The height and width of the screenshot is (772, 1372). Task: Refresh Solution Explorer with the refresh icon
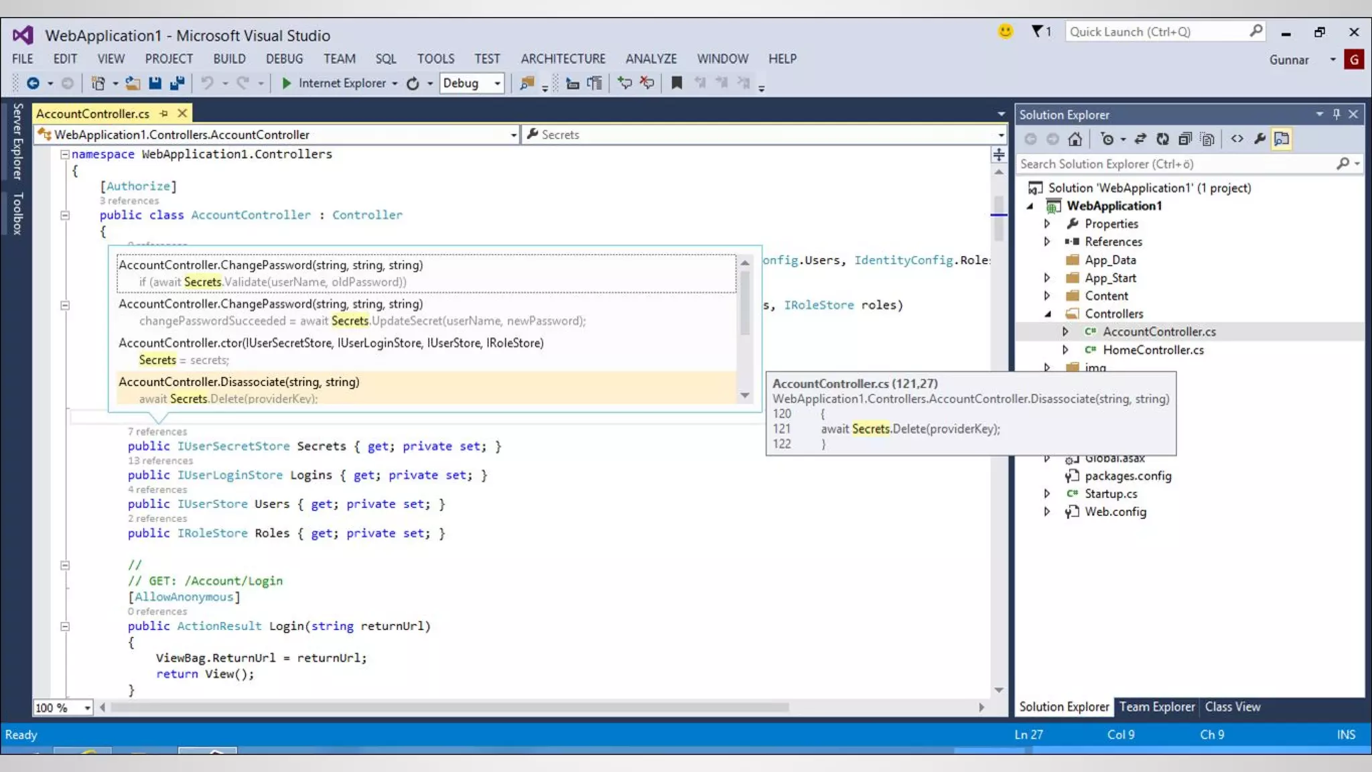(x=1163, y=139)
